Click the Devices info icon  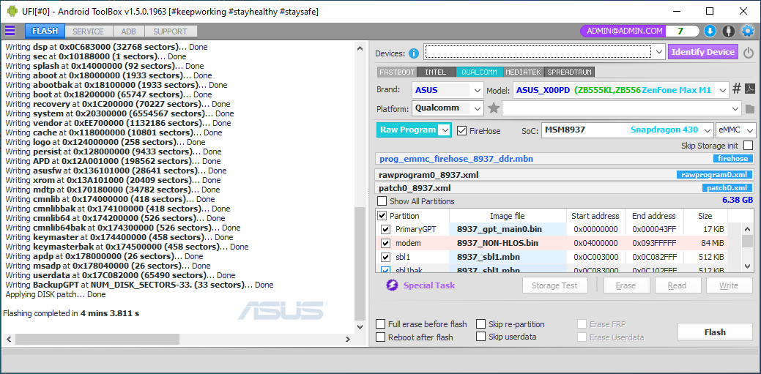[x=414, y=53]
